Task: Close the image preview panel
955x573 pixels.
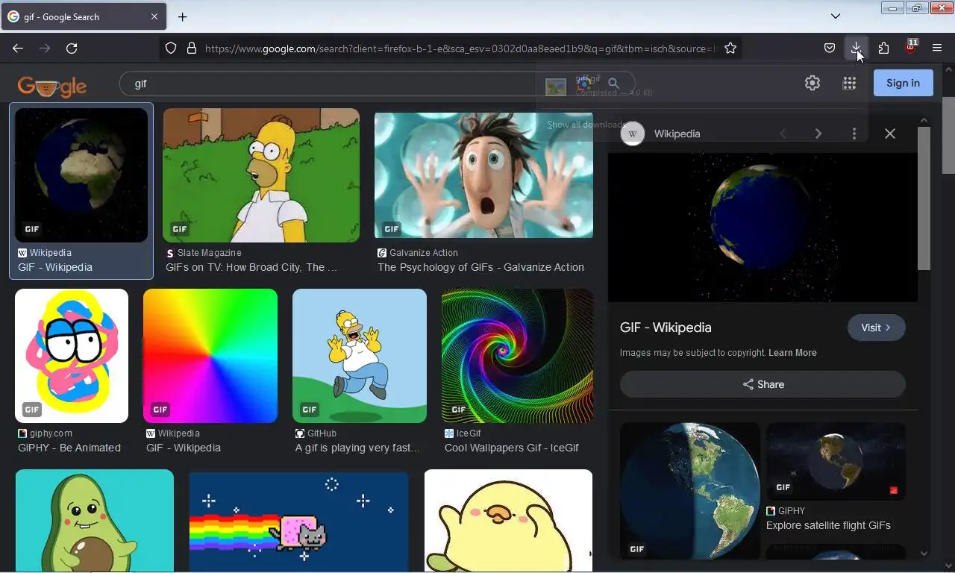Action: [x=890, y=134]
